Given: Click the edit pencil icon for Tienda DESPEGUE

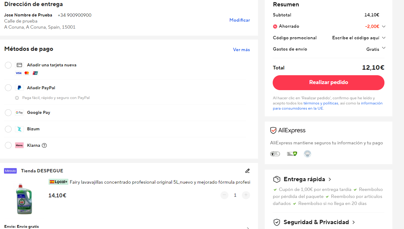Looking at the screenshot, I should (x=247, y=171).
